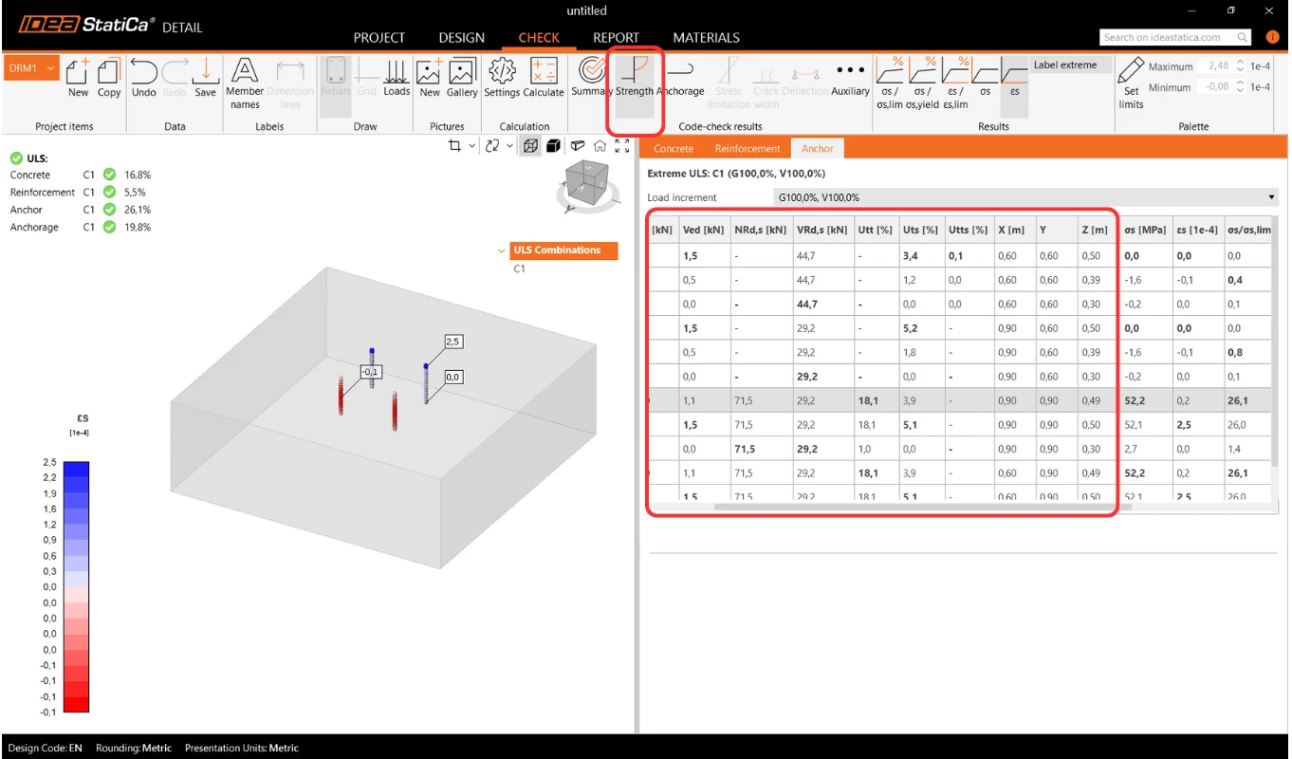Run Calculate in the ribbon
This screenshot has width=1292, height=759.
[x=544, y=77]
